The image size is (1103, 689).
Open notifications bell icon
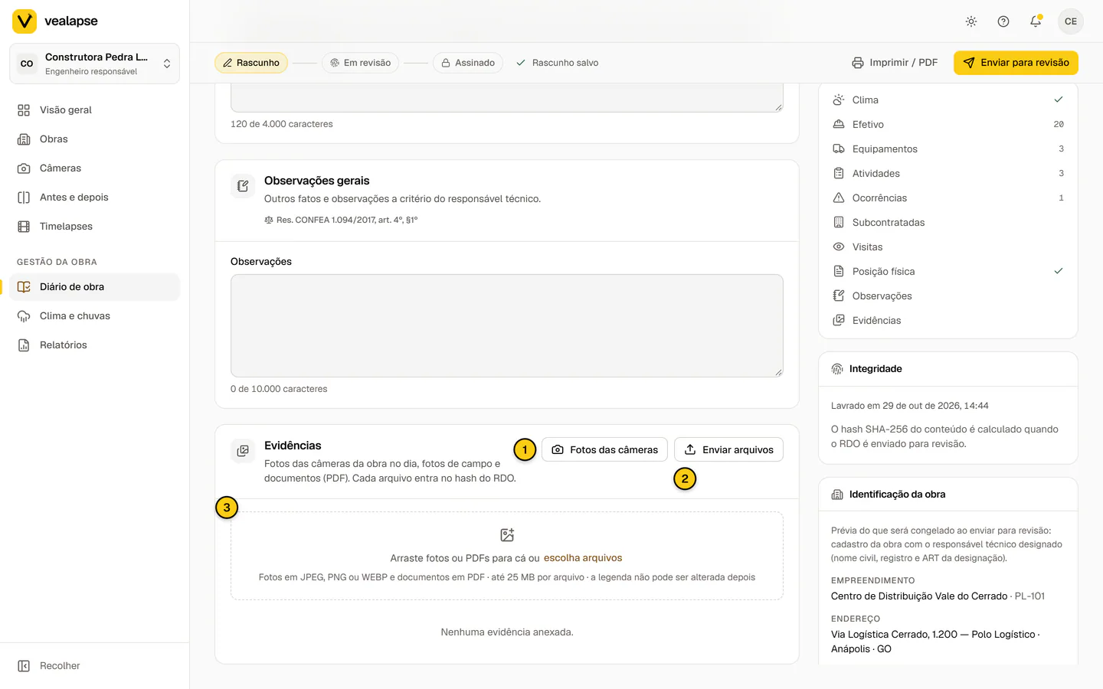click(1036, 21)
